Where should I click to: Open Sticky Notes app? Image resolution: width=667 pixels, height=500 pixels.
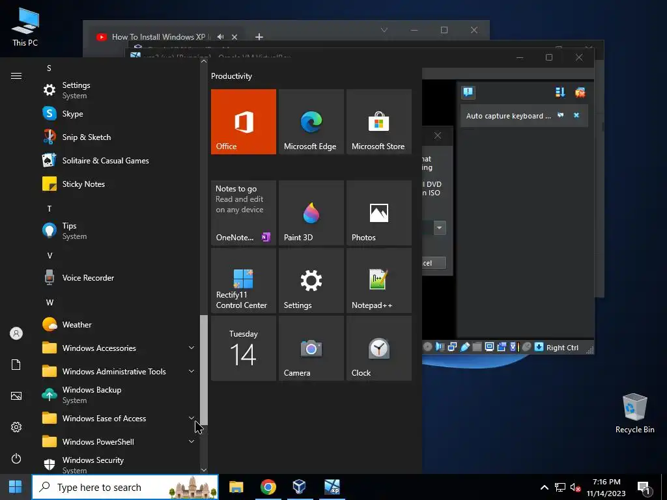(x=119, y=184)
